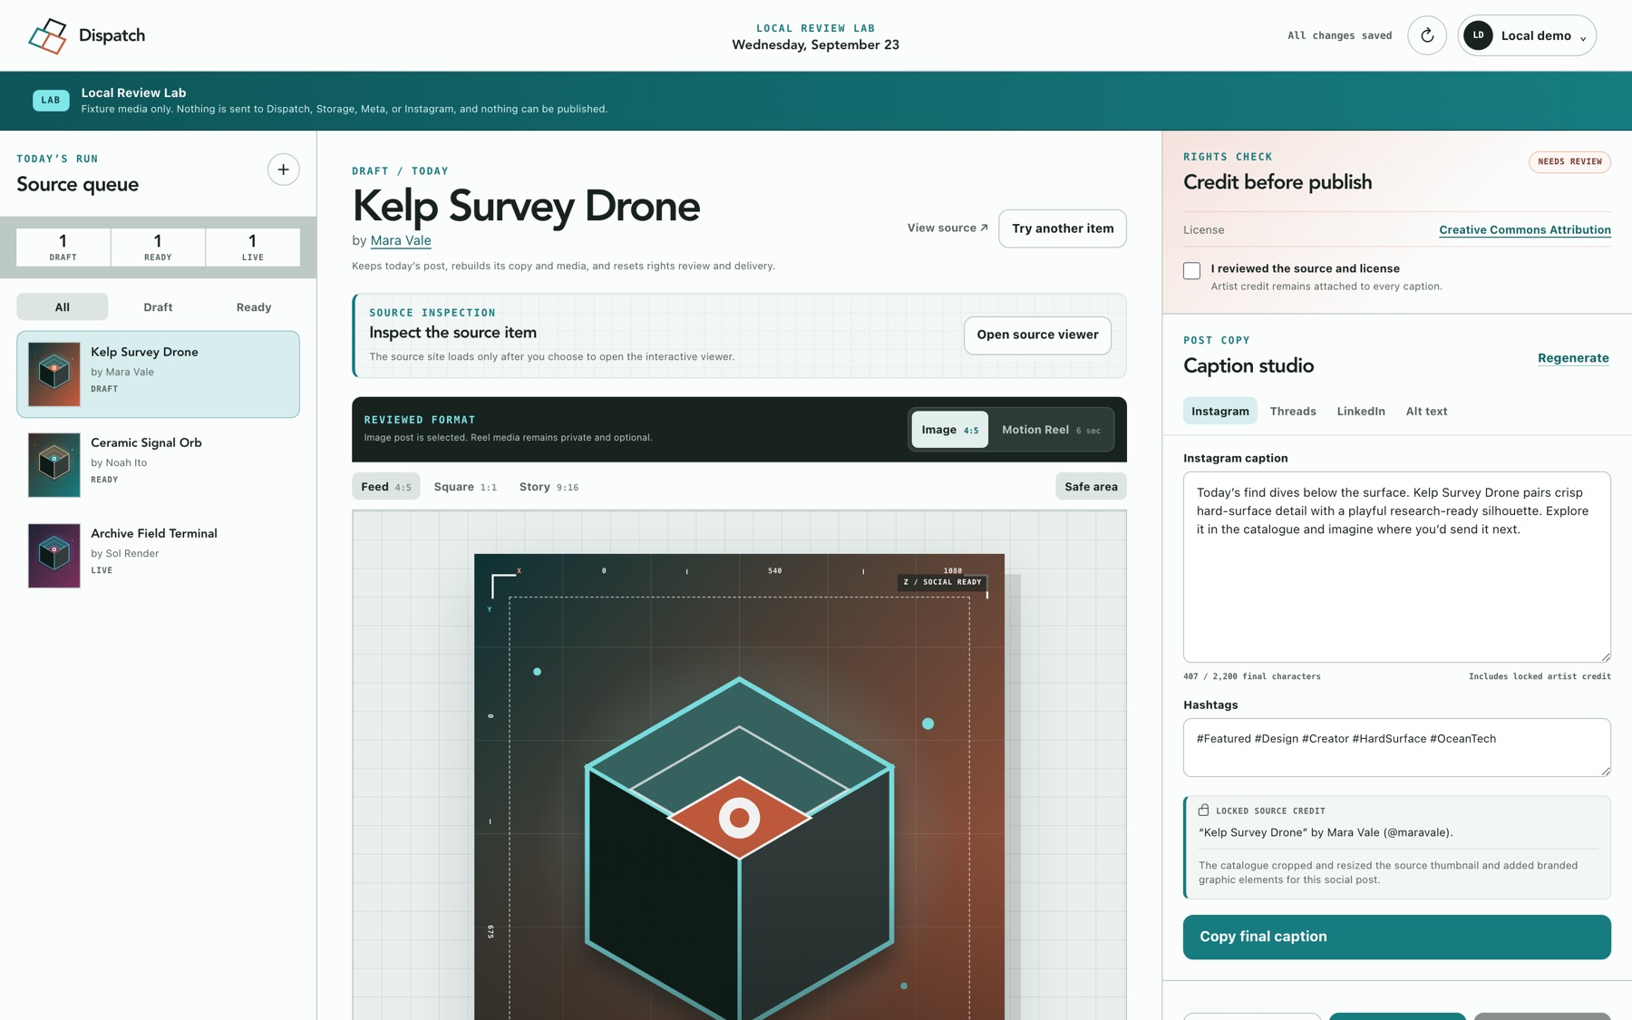Switch to the Alt text tab
Screen dimensions: 1632x1020
(x=1426, y=411)
